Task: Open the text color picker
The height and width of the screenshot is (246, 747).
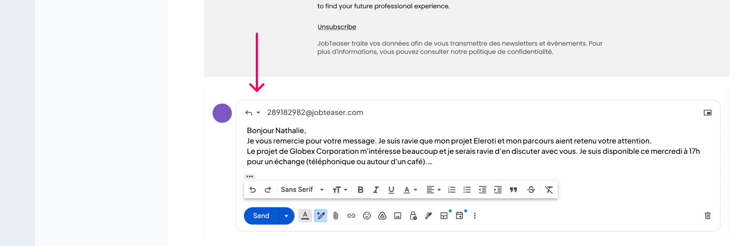Action: [410, 190]
